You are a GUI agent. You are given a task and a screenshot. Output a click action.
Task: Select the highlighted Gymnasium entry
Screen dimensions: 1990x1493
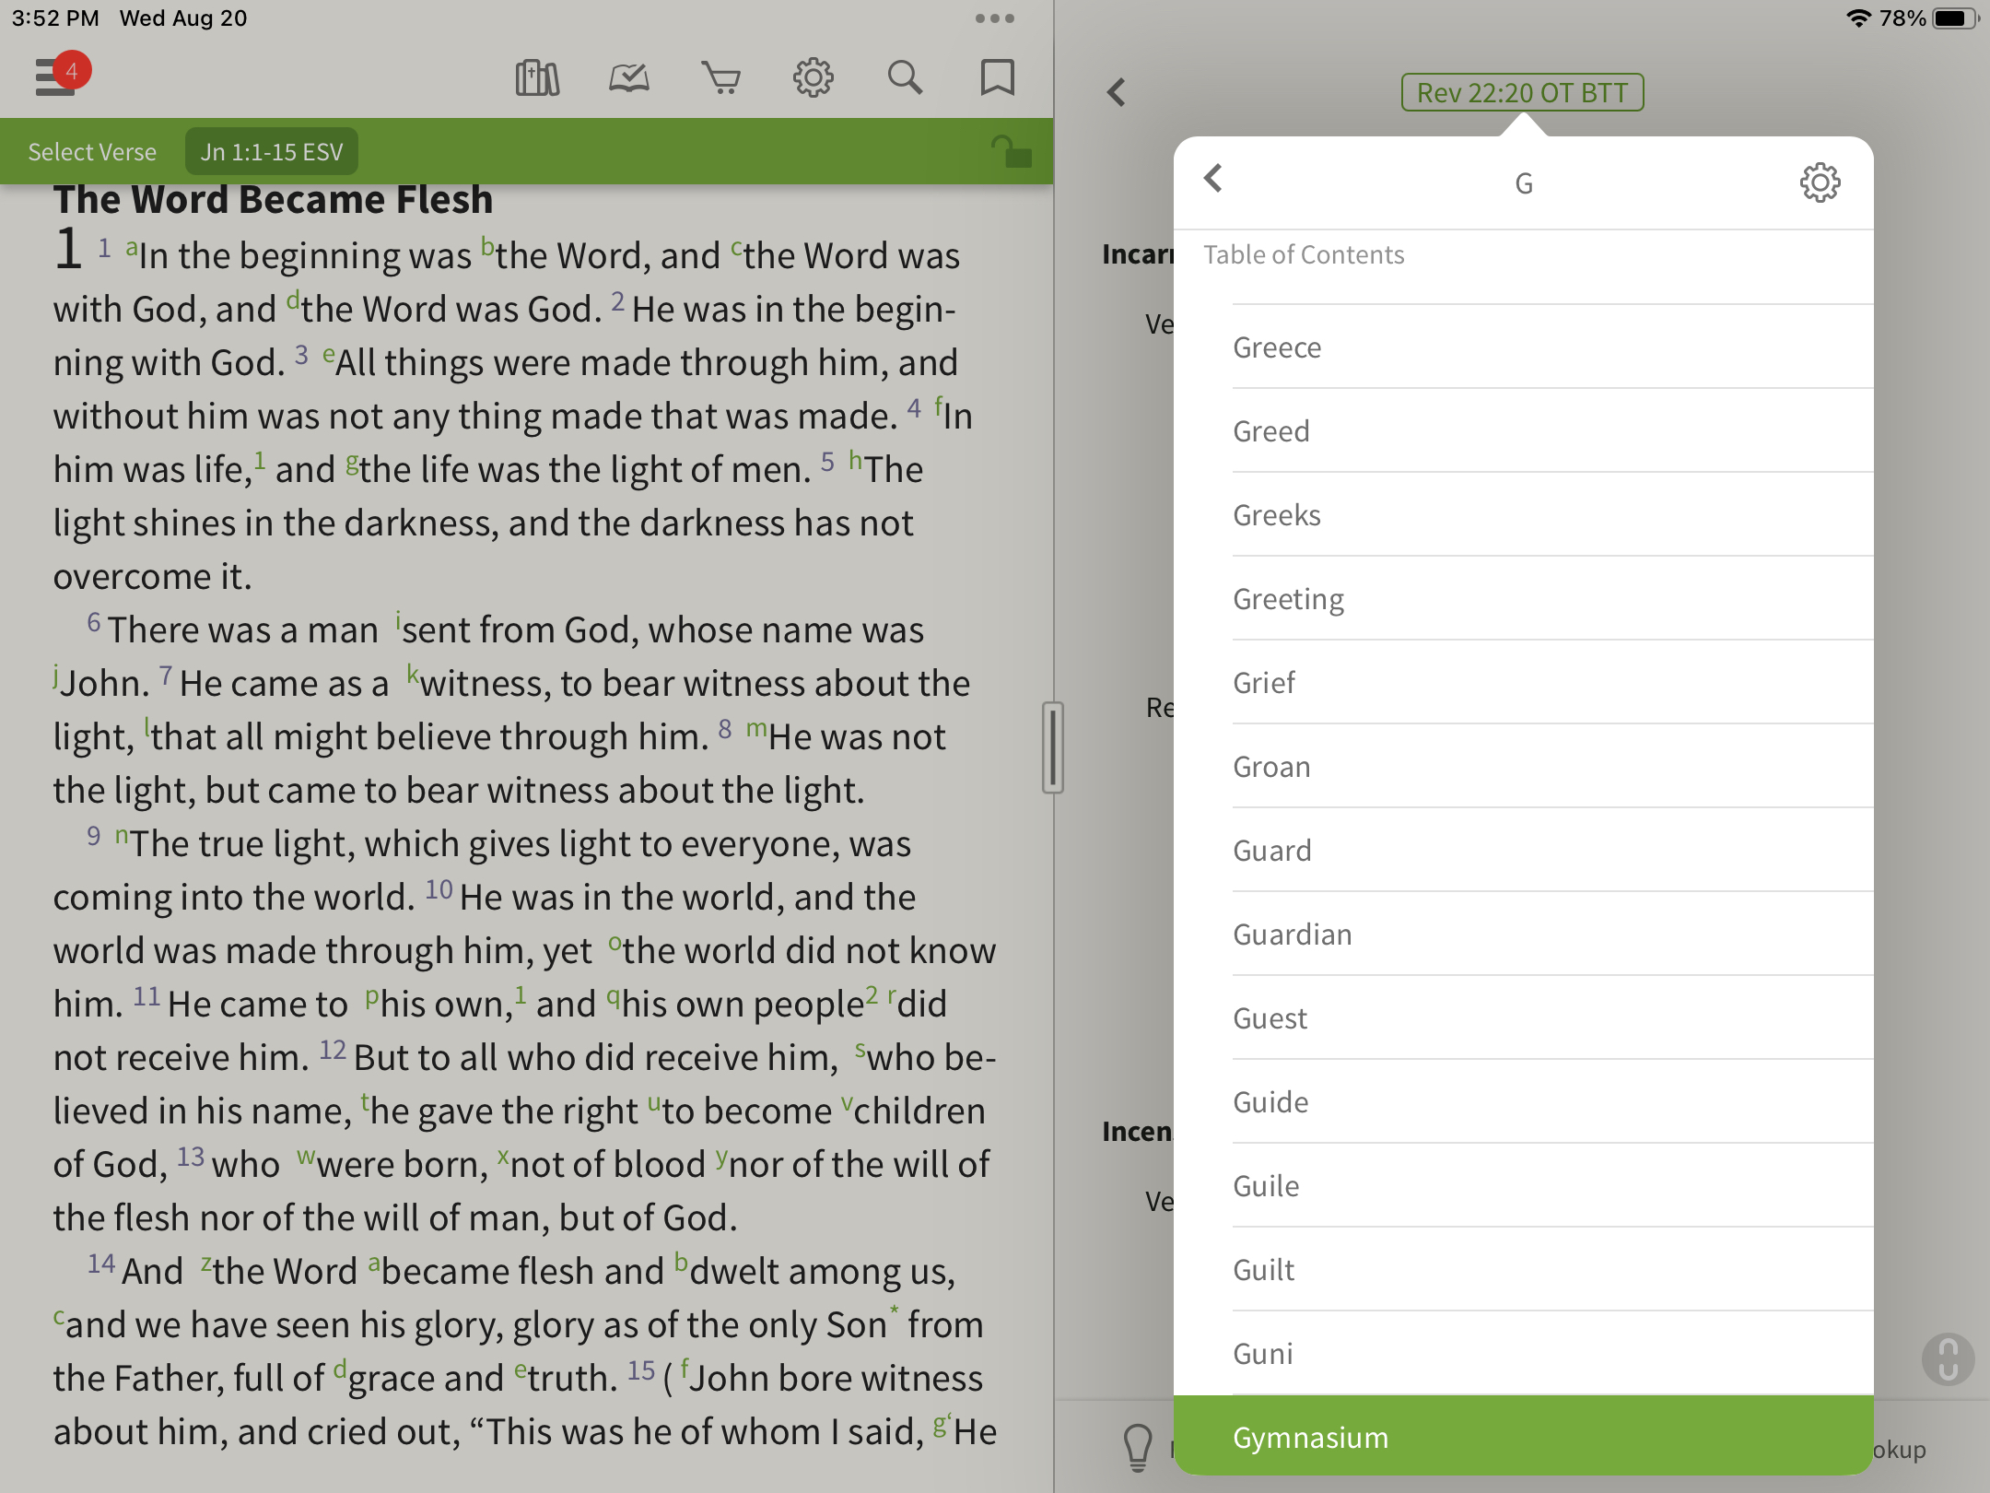pos(1310,1437)
